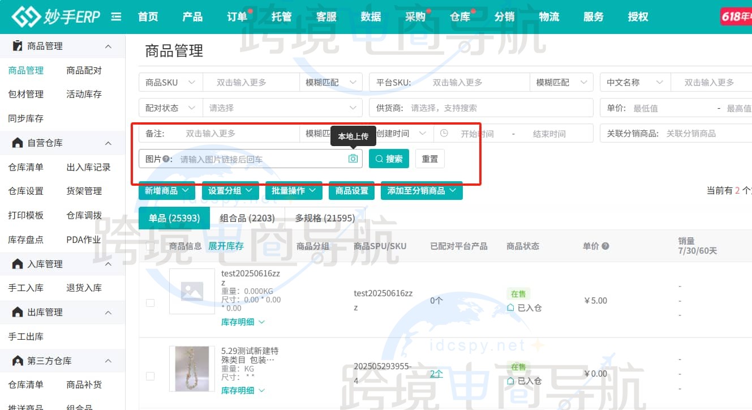Click the clock icon next to 开始时间 field
The height and width of the screenshot is (410, 752).
(x=444, y=133)
